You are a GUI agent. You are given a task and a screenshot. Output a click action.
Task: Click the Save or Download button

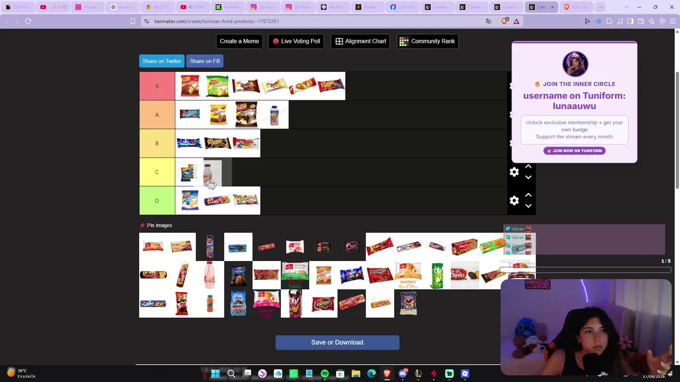click(x=337, y=342)
